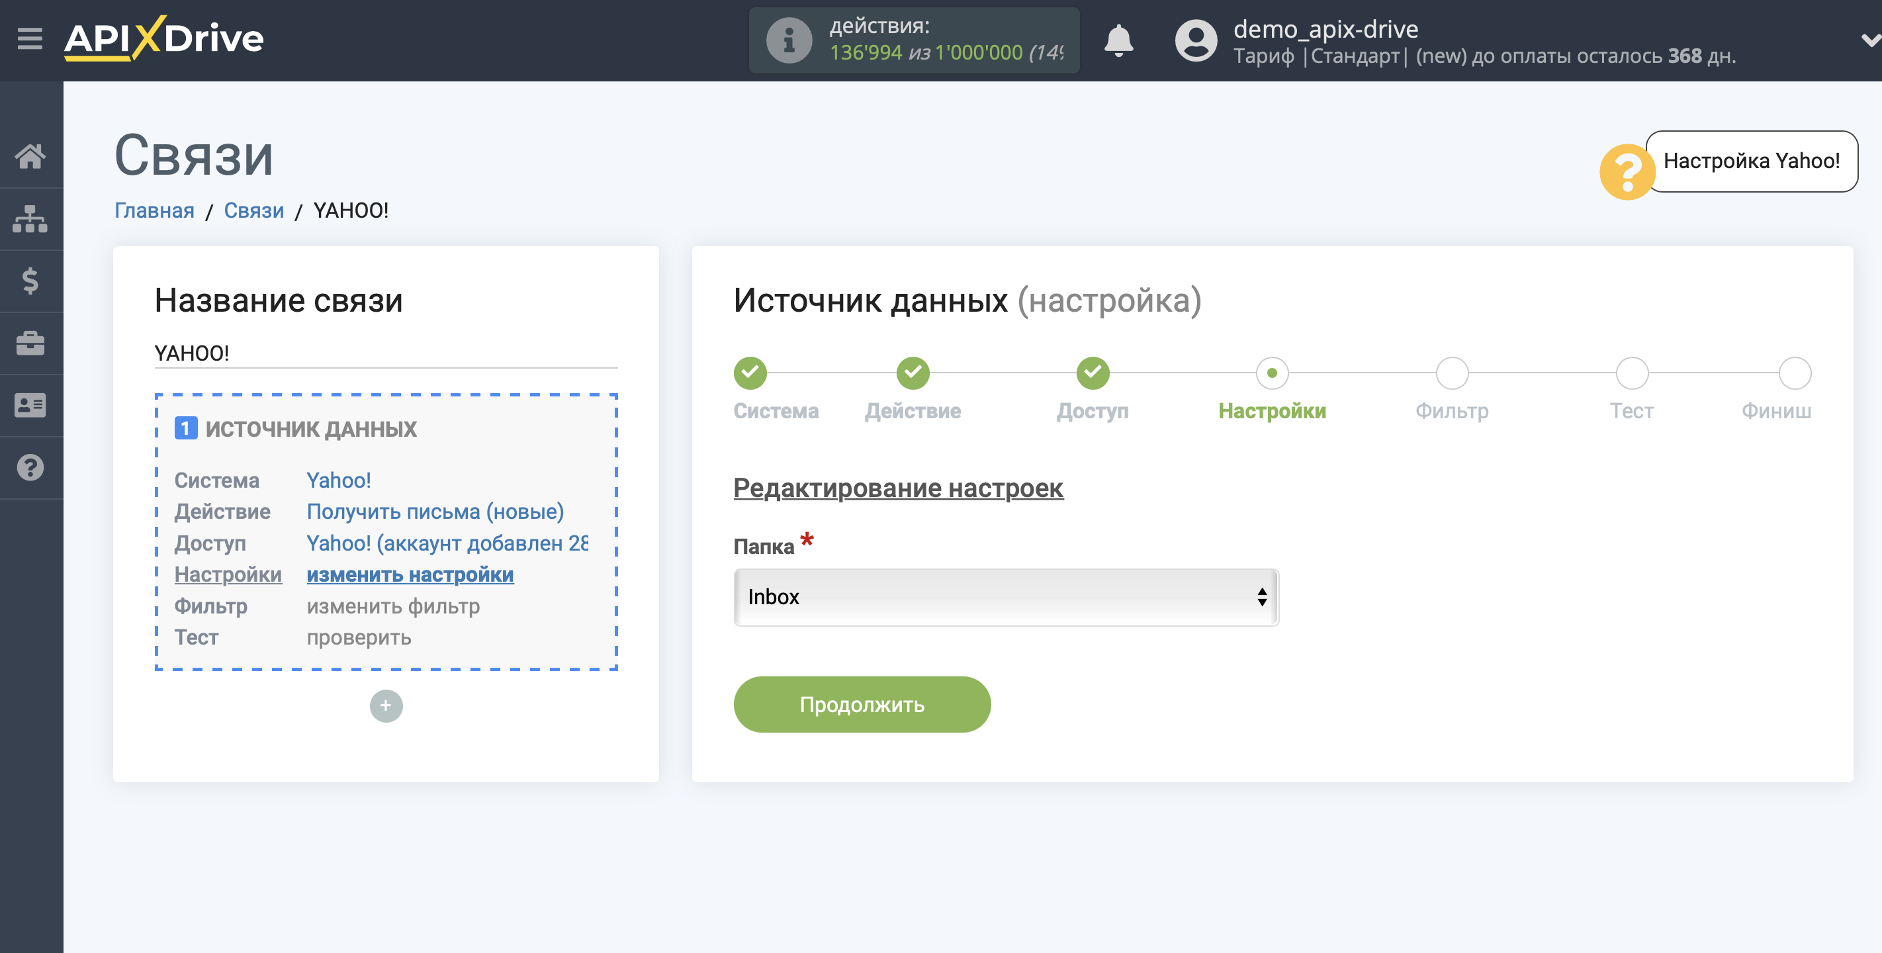Open profile card icon in sidebar
The height and width of the screenshot is (953, 1882).
[30, 405]
